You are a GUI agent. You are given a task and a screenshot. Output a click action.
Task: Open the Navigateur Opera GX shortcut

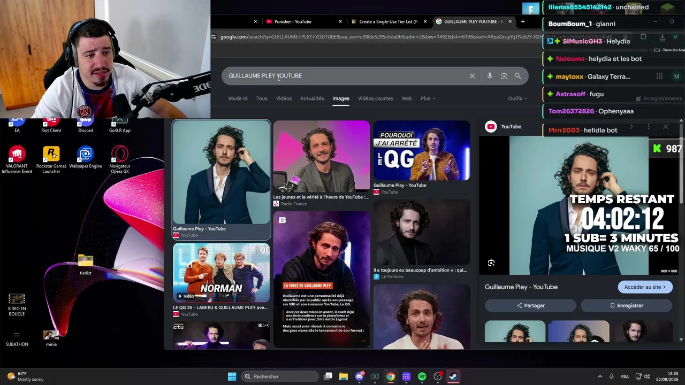120,160
